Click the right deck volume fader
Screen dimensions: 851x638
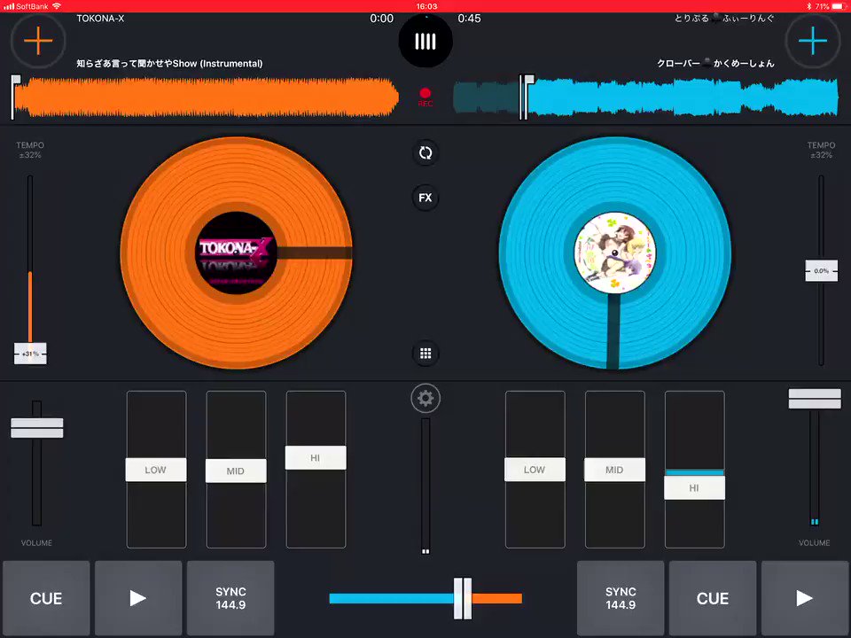point(815,399)
